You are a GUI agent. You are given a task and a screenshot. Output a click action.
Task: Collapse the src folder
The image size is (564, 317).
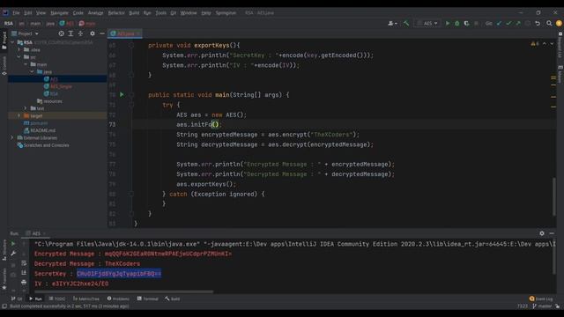[19, 56]
